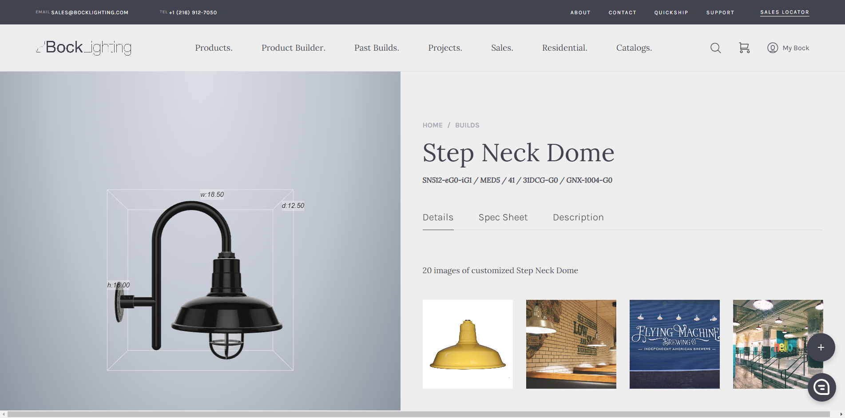This screenshot has width=845, height=418.
Task: Click the Builds breadcrumb link
Action: click(467, 125)
